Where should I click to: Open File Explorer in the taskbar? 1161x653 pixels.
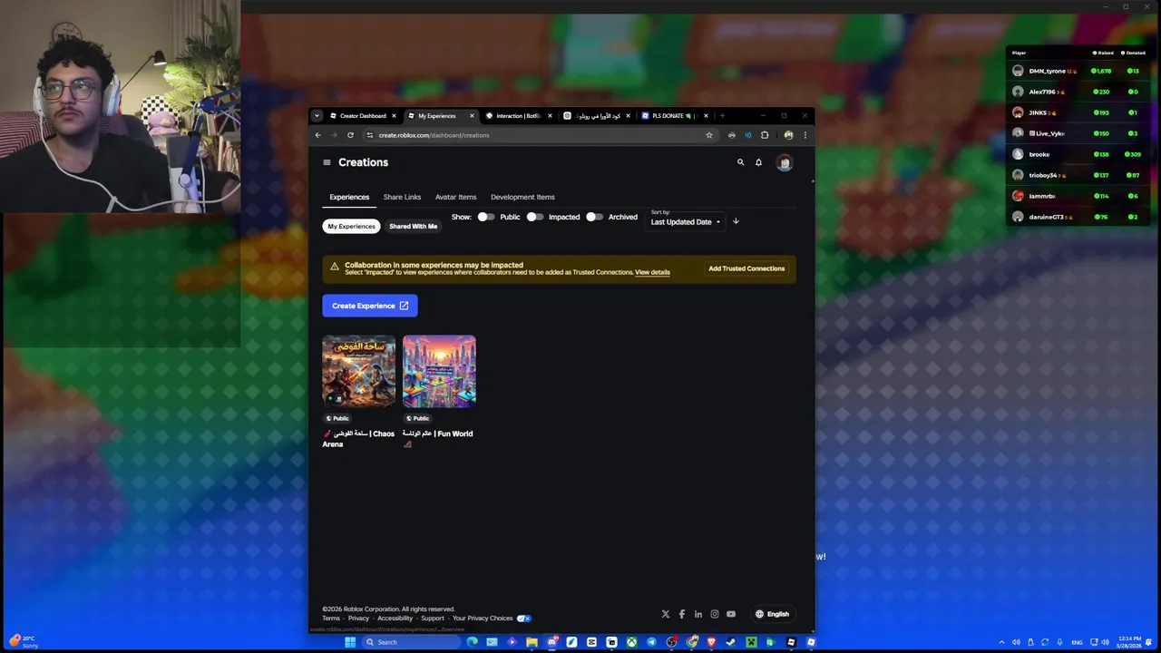pos(532,642)
